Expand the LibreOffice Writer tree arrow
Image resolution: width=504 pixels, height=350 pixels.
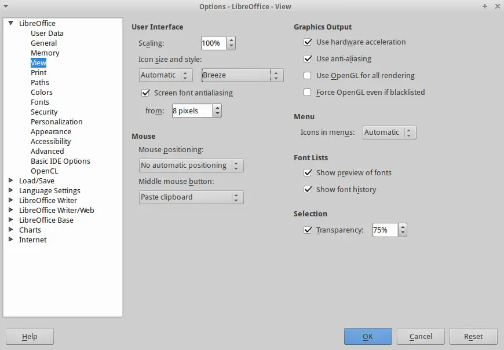(x=10, y=200)
